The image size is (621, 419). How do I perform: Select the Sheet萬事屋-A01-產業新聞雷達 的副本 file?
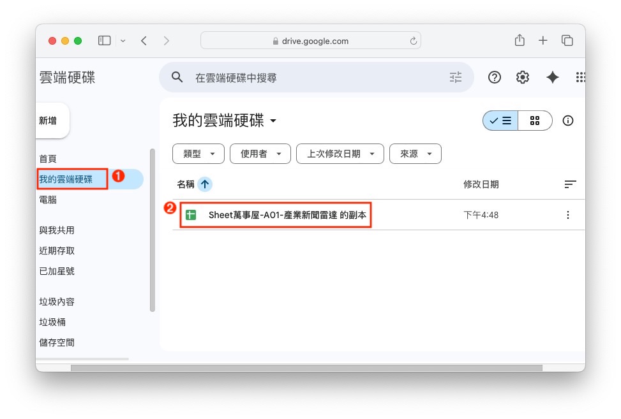288,215
